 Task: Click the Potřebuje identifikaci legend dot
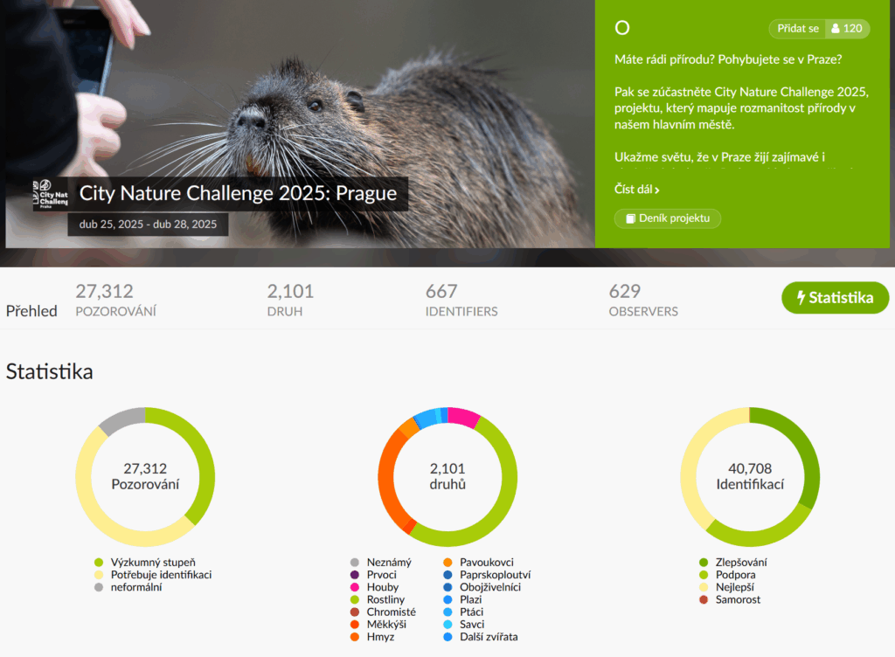pyautogui.click(x=99, y=575)
